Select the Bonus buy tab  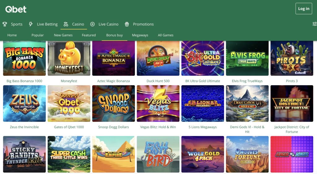(x=115, y=35)
